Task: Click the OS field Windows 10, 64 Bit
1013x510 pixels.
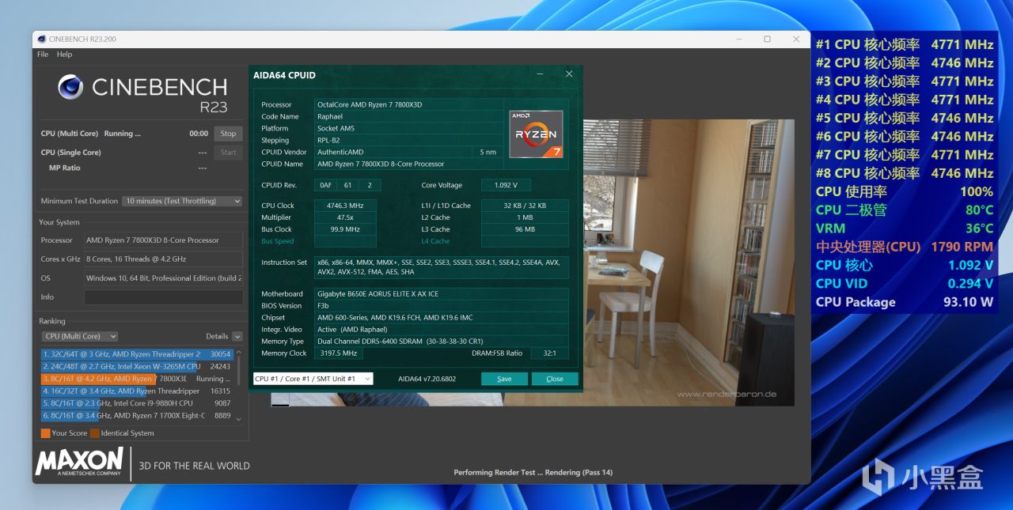Action: pyautogui.click(x=163, y=278)
